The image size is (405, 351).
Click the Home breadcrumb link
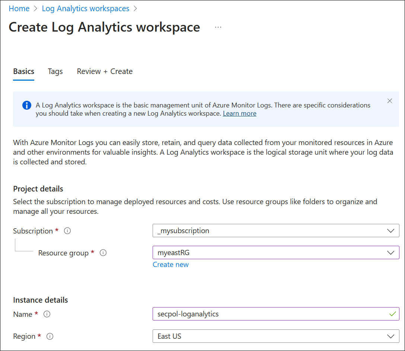click(x=19, y=9)
